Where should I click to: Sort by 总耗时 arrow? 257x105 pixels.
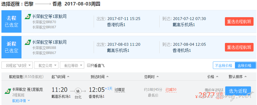point(158,77)
